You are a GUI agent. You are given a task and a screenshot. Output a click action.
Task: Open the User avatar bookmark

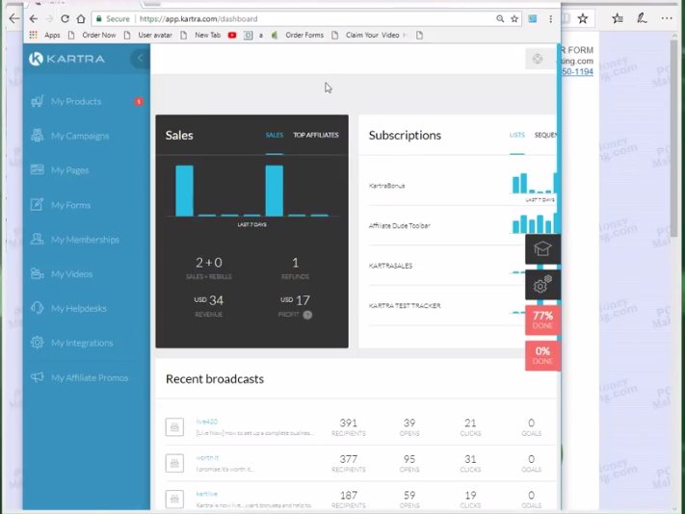pyautogui.click(x=148, y=35)
